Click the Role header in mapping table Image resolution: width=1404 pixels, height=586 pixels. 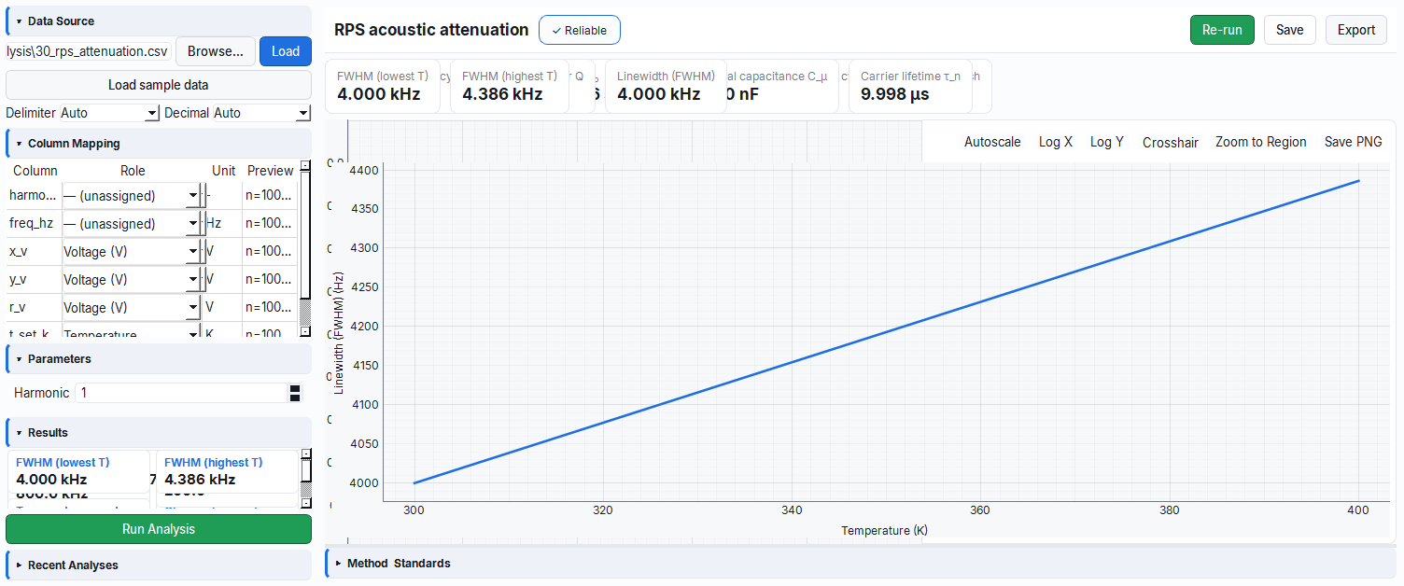pyautogui.click(x=133, y=171)
